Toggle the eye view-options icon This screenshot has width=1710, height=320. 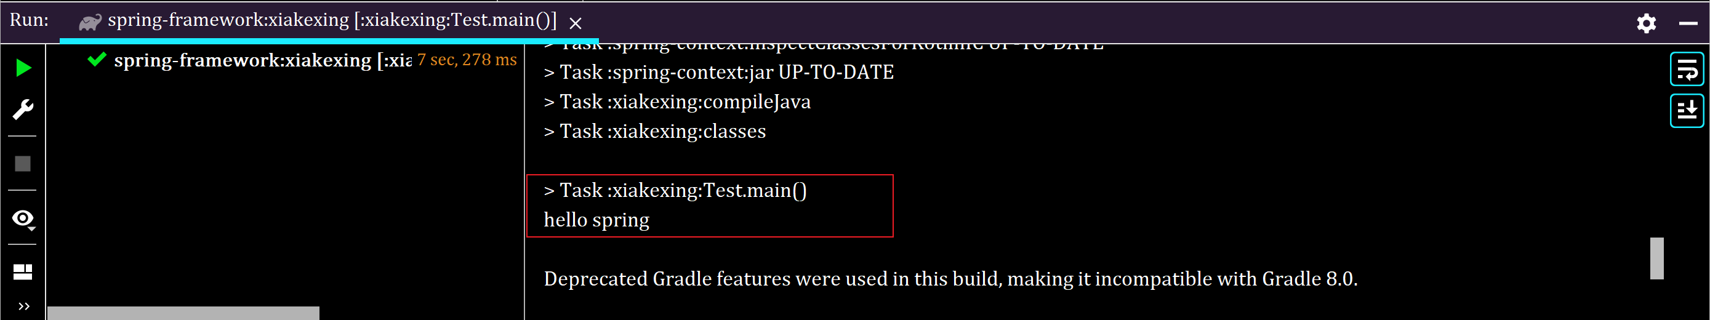(23, 218)
